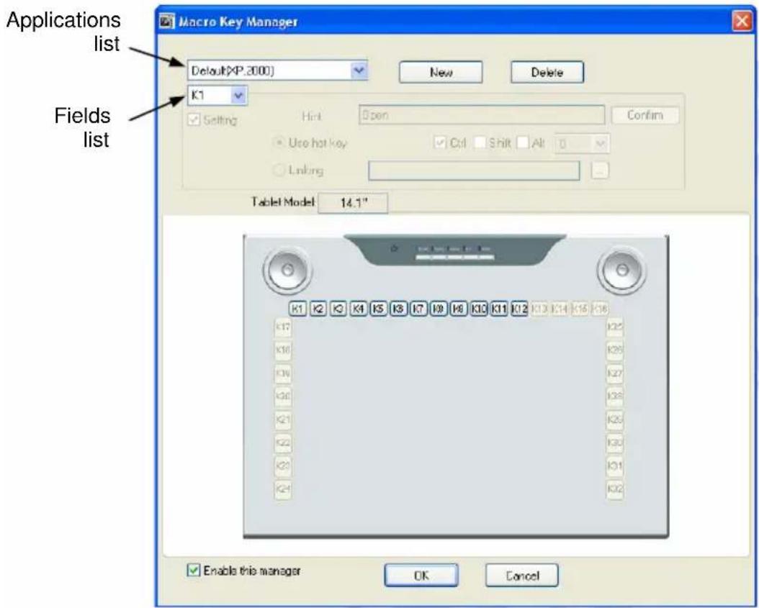The height and width of the screenshot is (608, 759).
Task: Click the left scroll wheel on tablet
Action: coord(287,270)
